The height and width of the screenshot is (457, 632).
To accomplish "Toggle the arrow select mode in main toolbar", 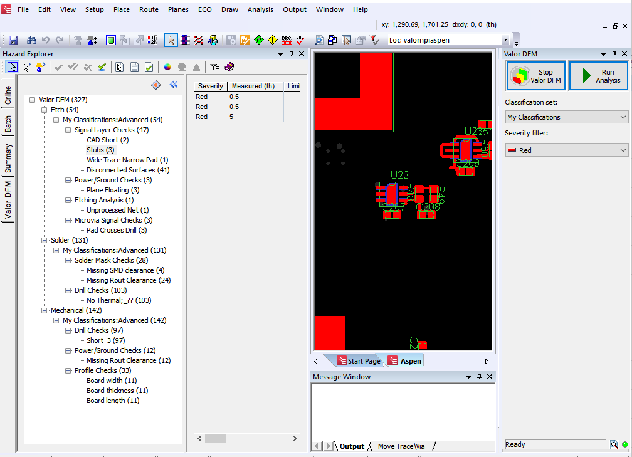I will pos(171,40).
